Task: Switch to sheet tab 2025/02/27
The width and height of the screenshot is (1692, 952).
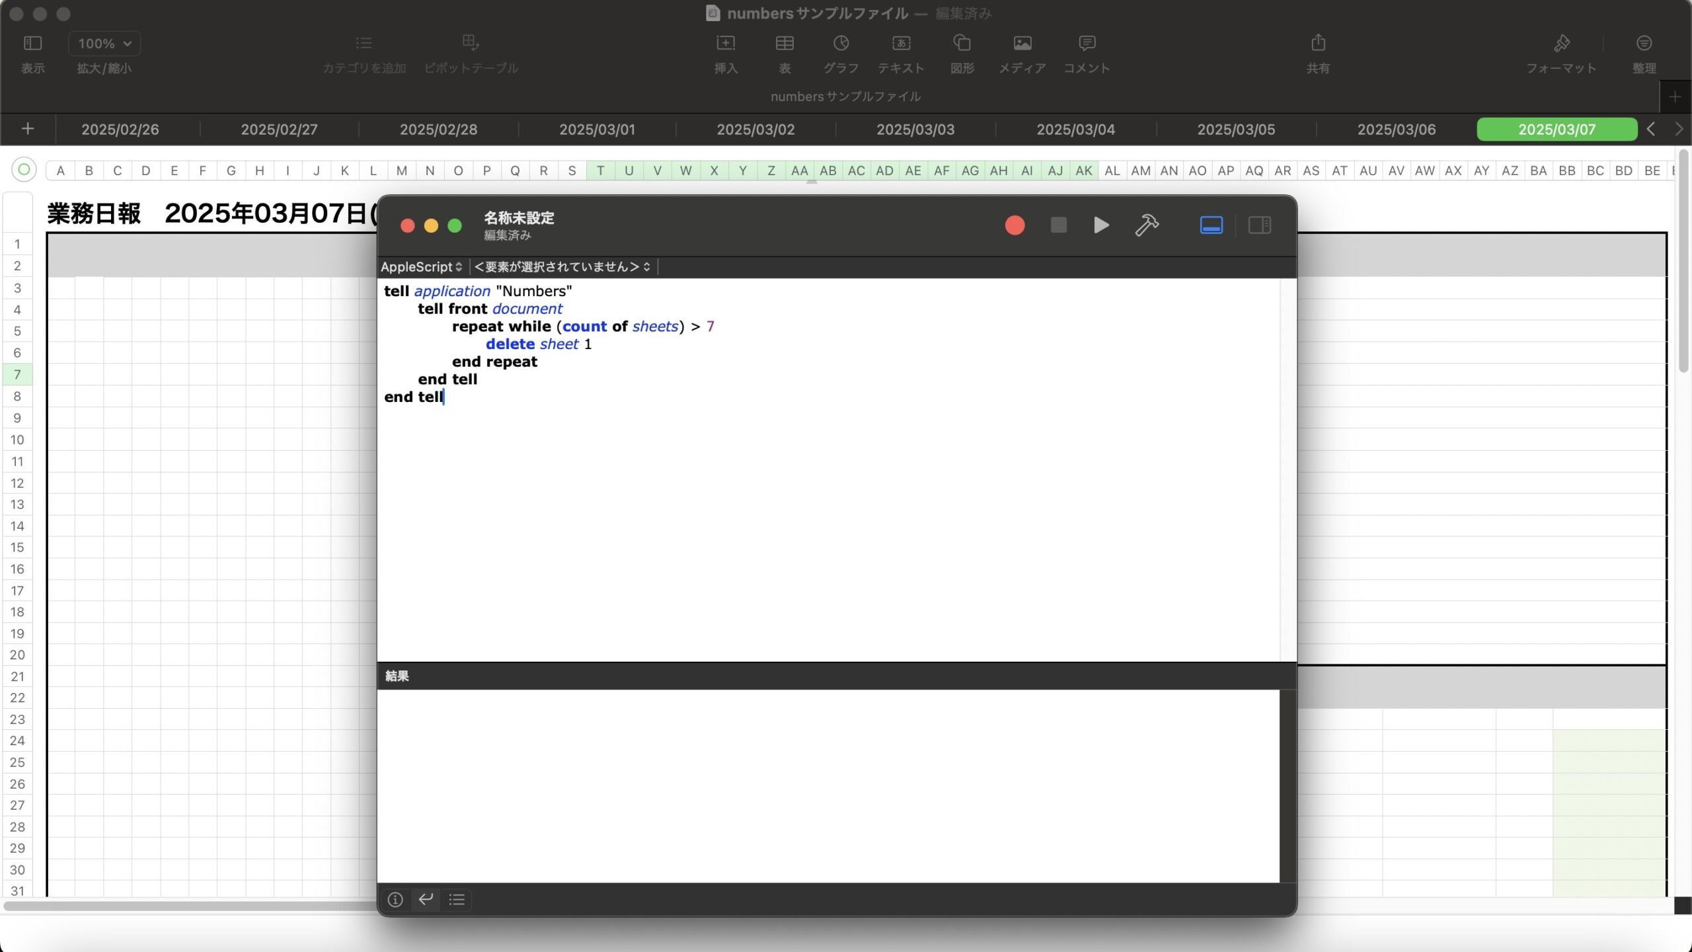Action: (279, 130)
